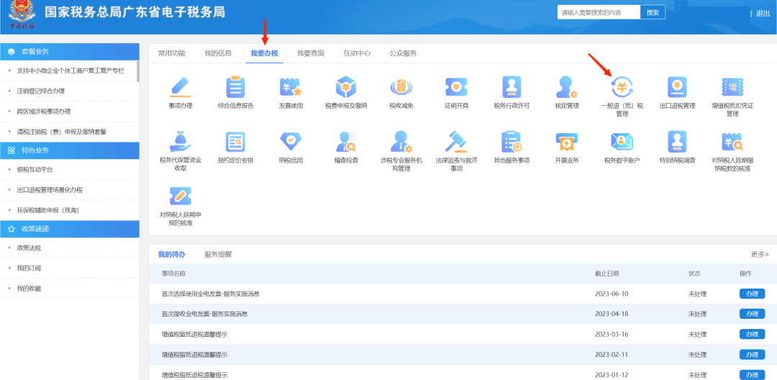This screenshot has width=777, height=380.
Task: Click the 退出 logout link
Action: 763,14
